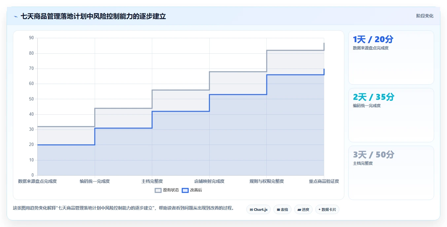Toggle the 原有状态 legend entry
Image resolution: width=447 pixels, height=227 pixels.
pyautogui.click(x=167, y=190)
